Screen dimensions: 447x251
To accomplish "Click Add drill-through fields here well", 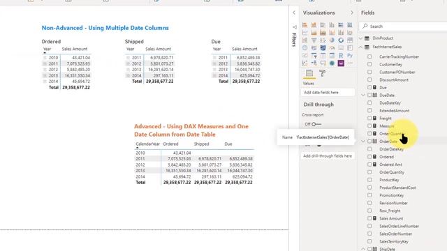I will (328, 156).
